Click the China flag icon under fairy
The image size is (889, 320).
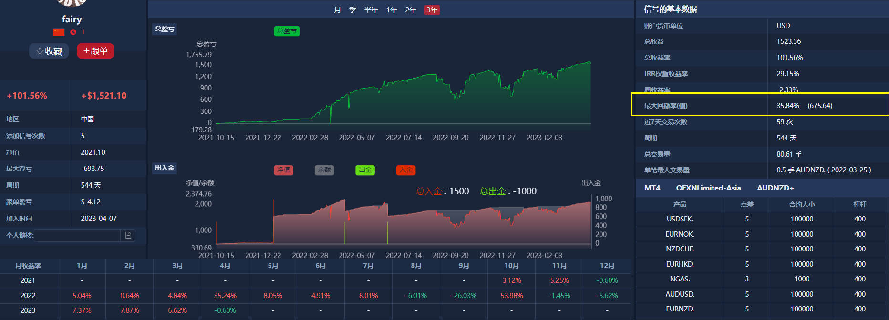click(x=59, y=32)
